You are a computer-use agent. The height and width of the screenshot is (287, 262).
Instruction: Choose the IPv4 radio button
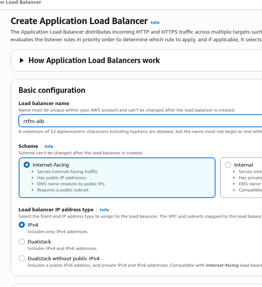point(22,225)
